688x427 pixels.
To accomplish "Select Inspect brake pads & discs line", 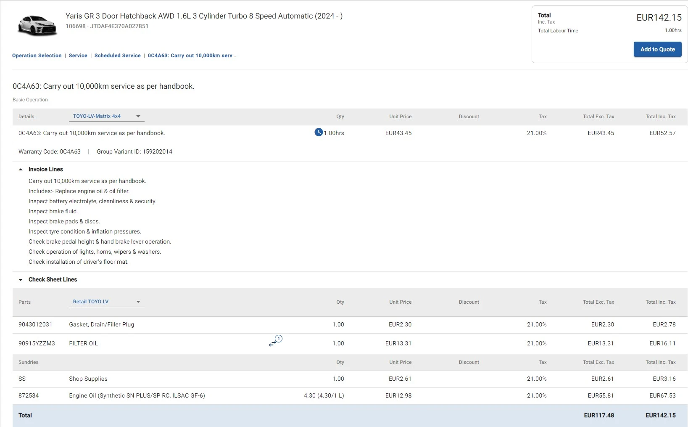I will tap(64, 221).
